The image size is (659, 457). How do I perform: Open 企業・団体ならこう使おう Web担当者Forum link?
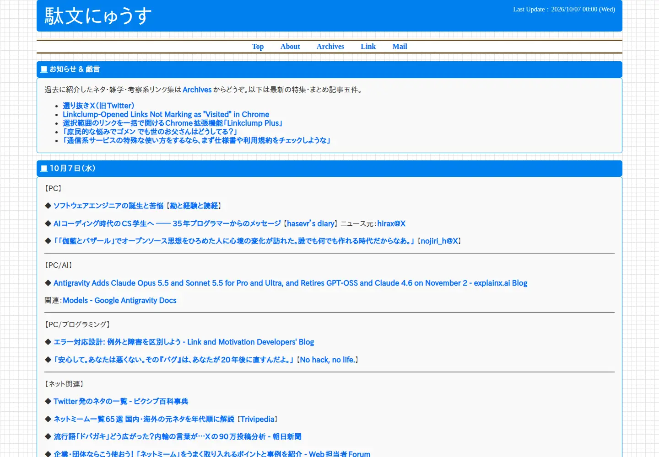pyautogui.click(x=212, y=454)
